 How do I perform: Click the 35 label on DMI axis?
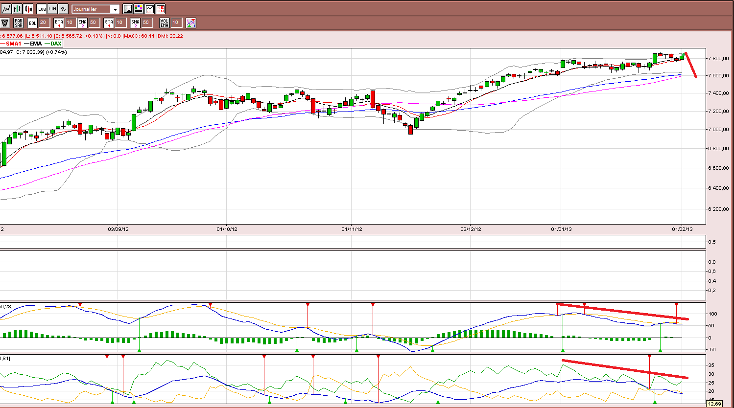(711, 365)
